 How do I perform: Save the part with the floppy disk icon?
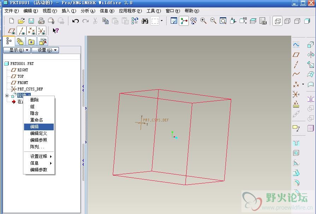(x=31, y=21)
